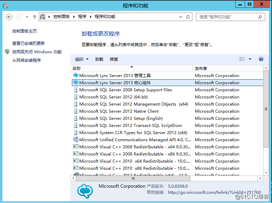Click the 5.0.8308.0 product version value
This screenshot has width=272, height=203.
click(178, 186)
